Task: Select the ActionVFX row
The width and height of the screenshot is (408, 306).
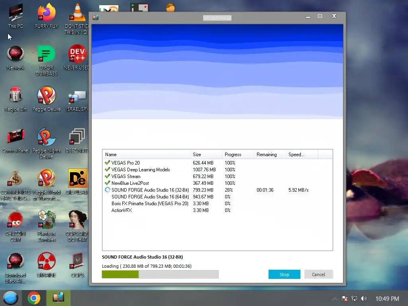Action: point(217,210)
